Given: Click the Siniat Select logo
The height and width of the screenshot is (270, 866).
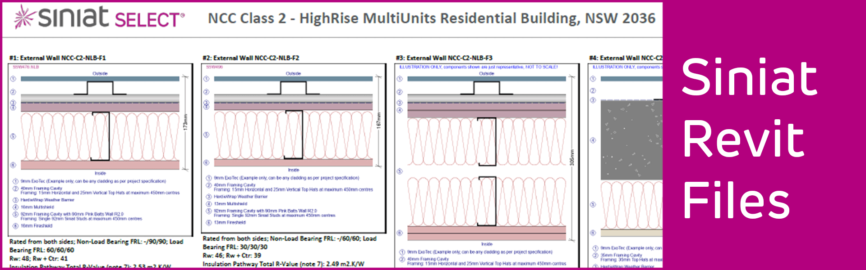Looking at the screenshot, I should 99,18.
